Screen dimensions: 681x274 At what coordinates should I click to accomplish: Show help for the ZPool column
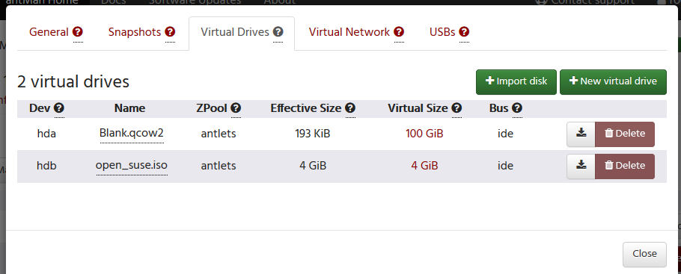click(236, 108)
